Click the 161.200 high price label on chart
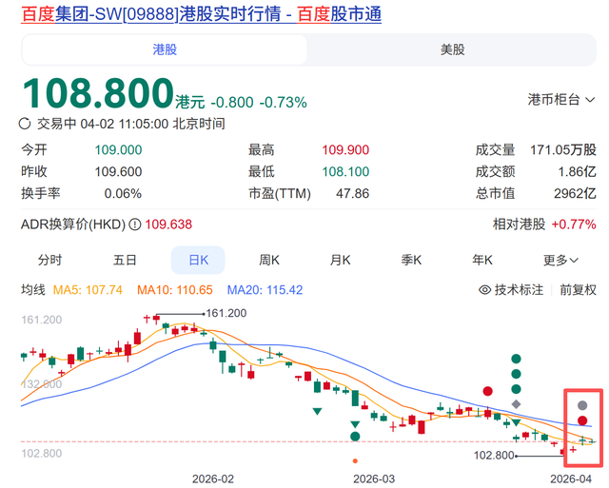609x488 pixels. [226, 313]
